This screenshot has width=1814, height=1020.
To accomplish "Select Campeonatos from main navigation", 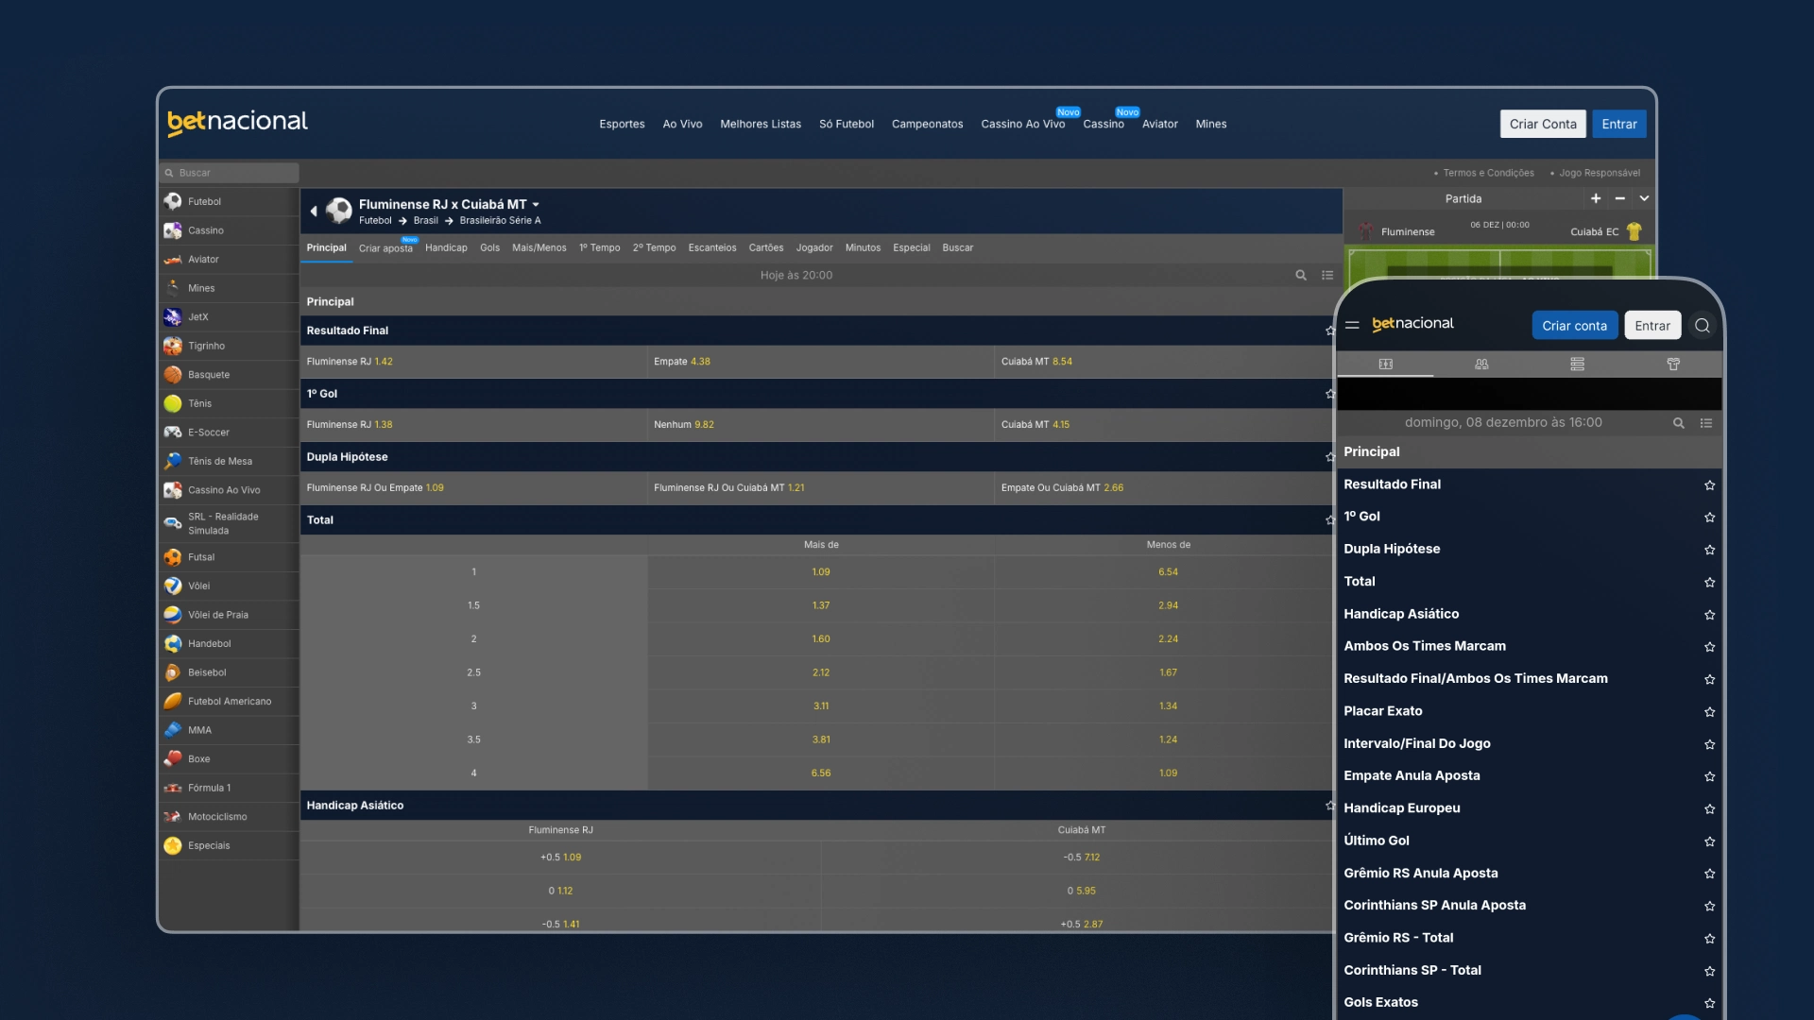I will click(927, 125).
